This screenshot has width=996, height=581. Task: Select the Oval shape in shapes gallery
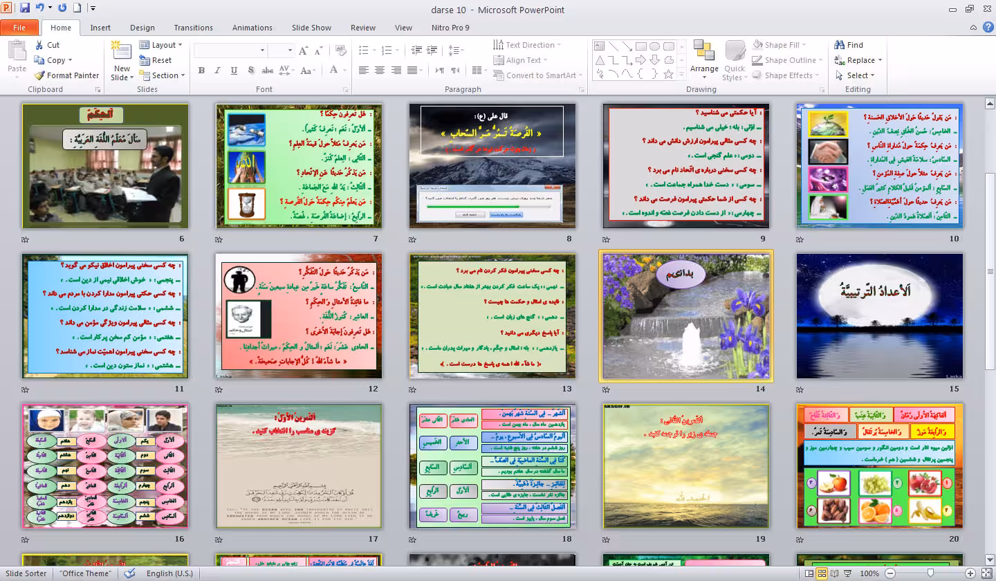(654, 46)
